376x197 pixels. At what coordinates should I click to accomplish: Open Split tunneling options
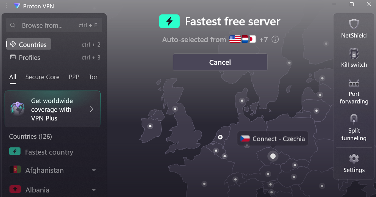(354, 120)
